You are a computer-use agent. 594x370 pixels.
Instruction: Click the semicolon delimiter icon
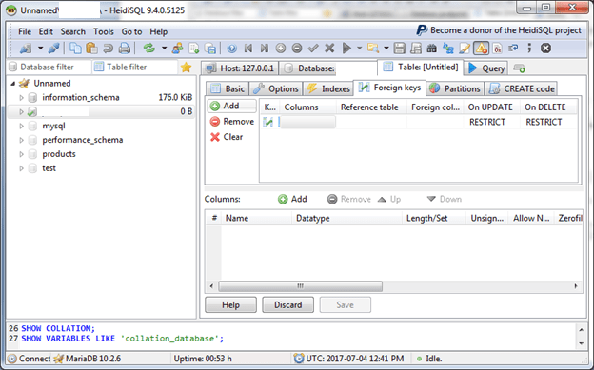529,49
